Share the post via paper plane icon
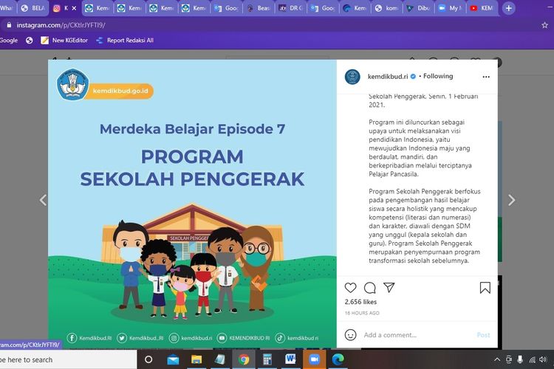This screenshot has width=554, height=369. coord(389,288)
